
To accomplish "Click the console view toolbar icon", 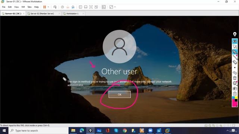I will [x=104, y=7].
